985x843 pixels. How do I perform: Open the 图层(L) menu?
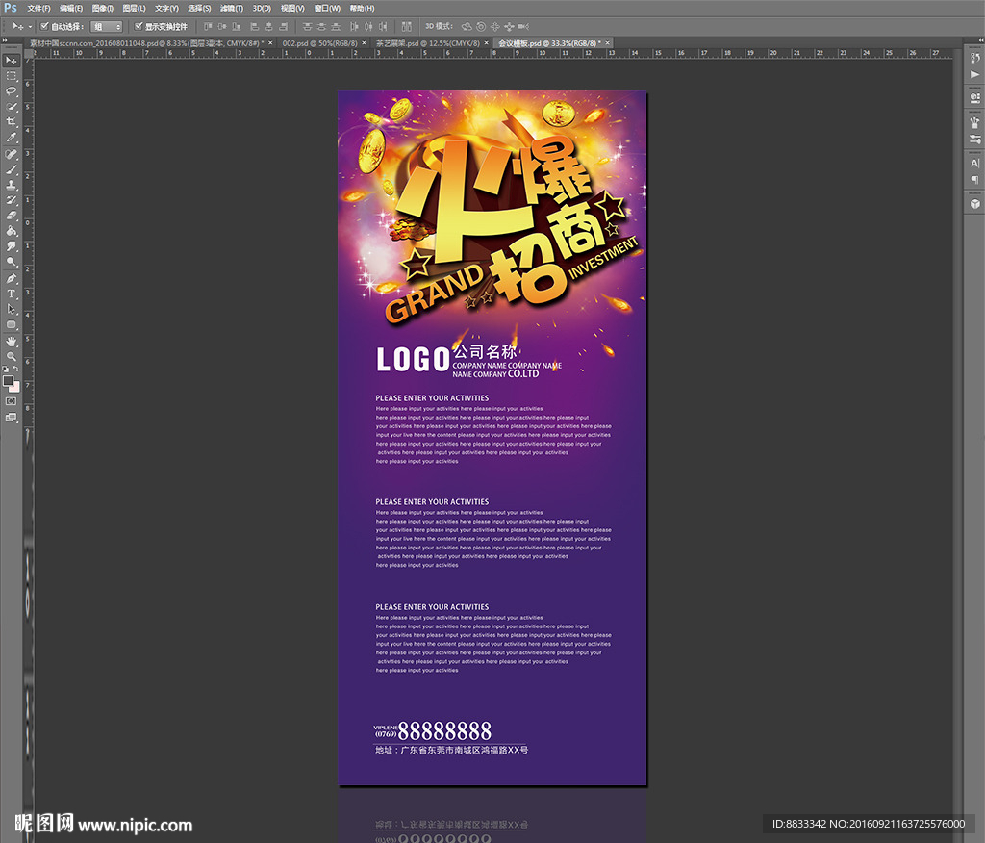tap(134, 8)
